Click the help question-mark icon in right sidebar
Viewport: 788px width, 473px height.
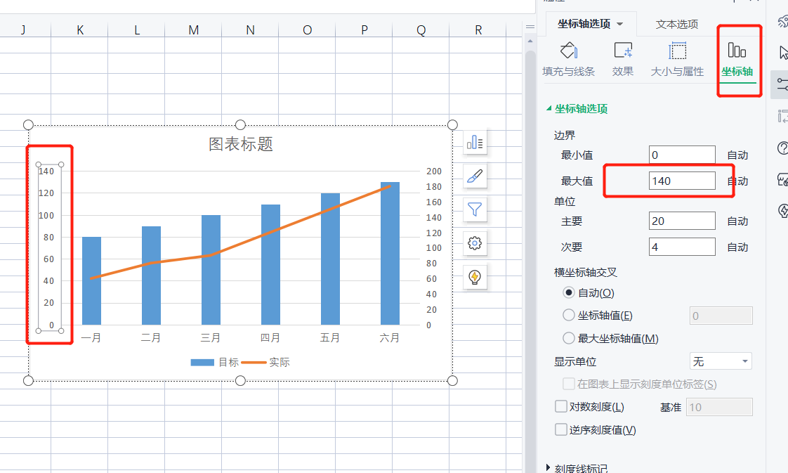(782, 148)
